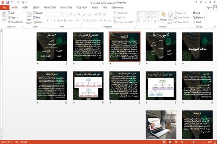Toggle Underline formatting button
The width and height of the screenshot is (217, 144).
[55, 21]
